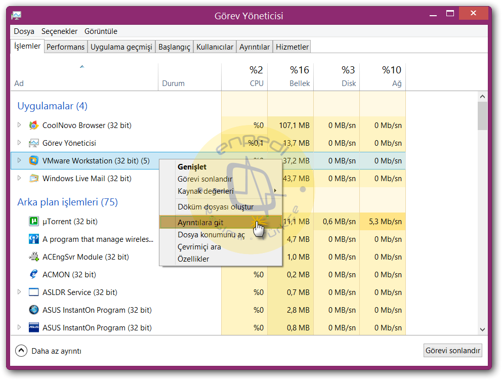Viewport: 502px width, 380px height.
Task: Switch to the Hizmetler tab
Action: click(292, 47)
